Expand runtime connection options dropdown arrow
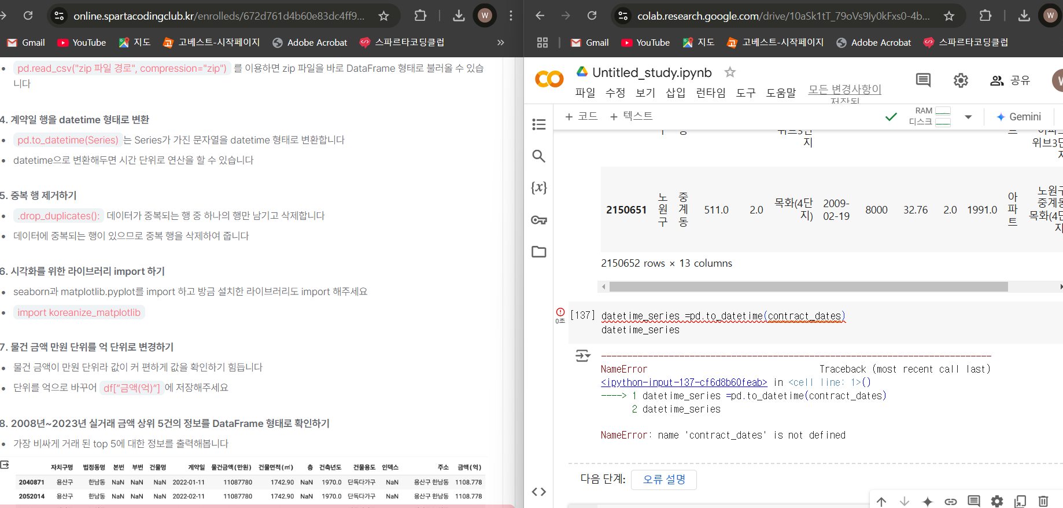The image size is (1063, 508). coord(968,117)
